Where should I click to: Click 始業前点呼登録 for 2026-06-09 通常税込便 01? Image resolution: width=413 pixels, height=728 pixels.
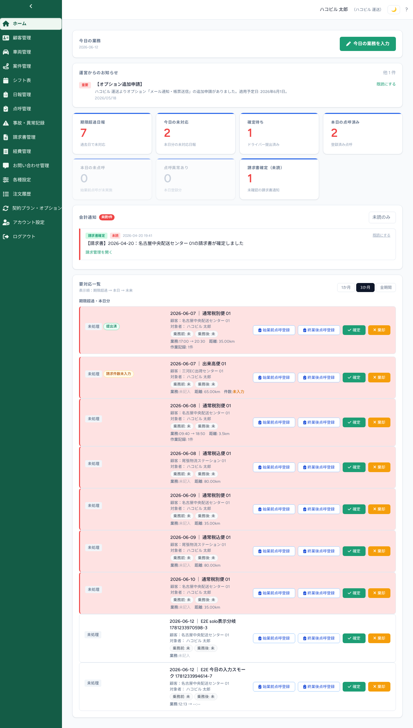click(274, 551)
